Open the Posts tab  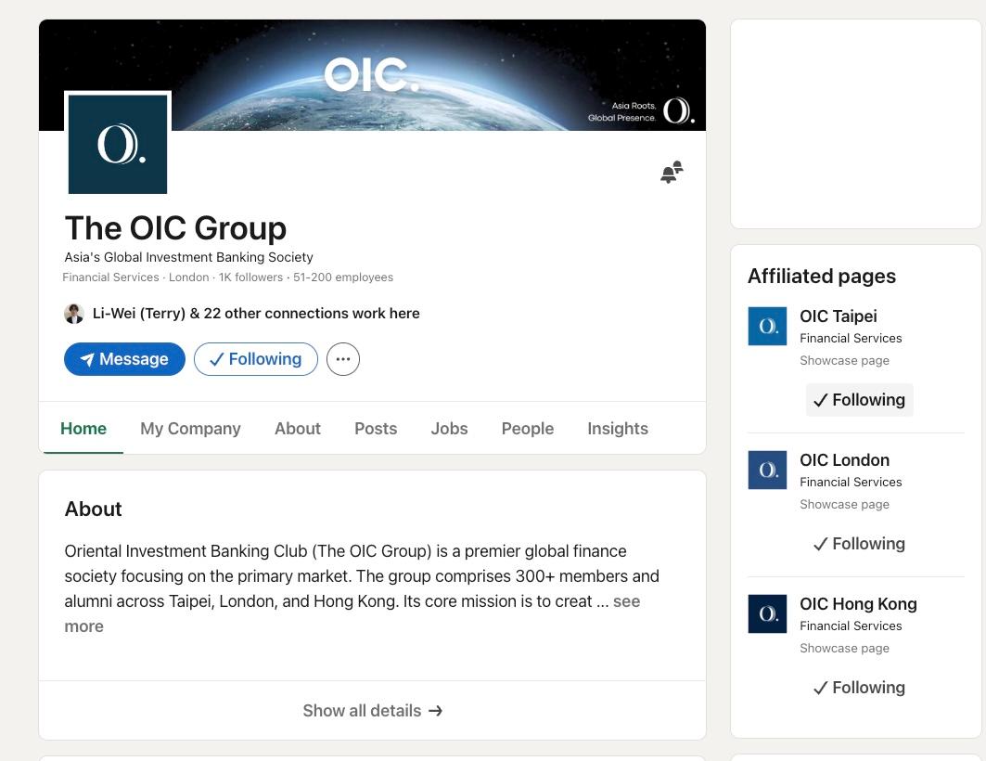tap(376, 429)
